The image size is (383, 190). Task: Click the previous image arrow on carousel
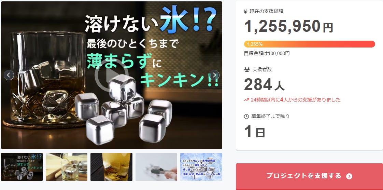point(9,75)
